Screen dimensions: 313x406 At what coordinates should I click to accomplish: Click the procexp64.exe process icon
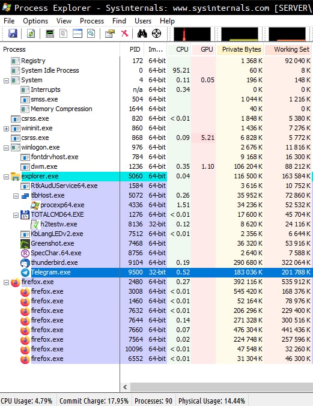click(x=35, y=205)
